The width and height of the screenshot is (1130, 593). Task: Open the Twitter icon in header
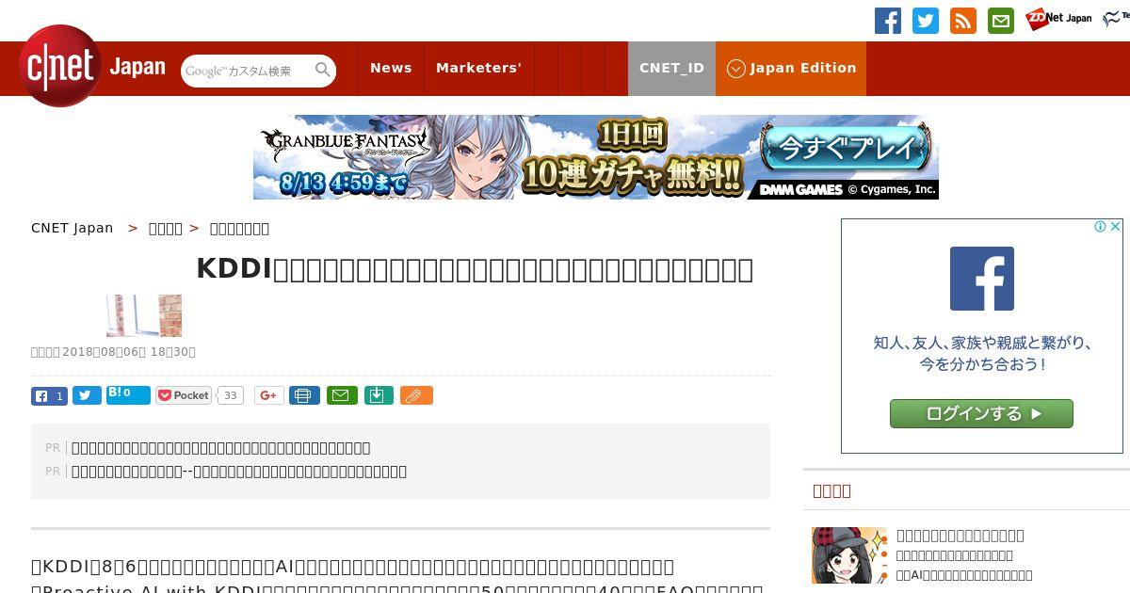click(x=926, y=21)
